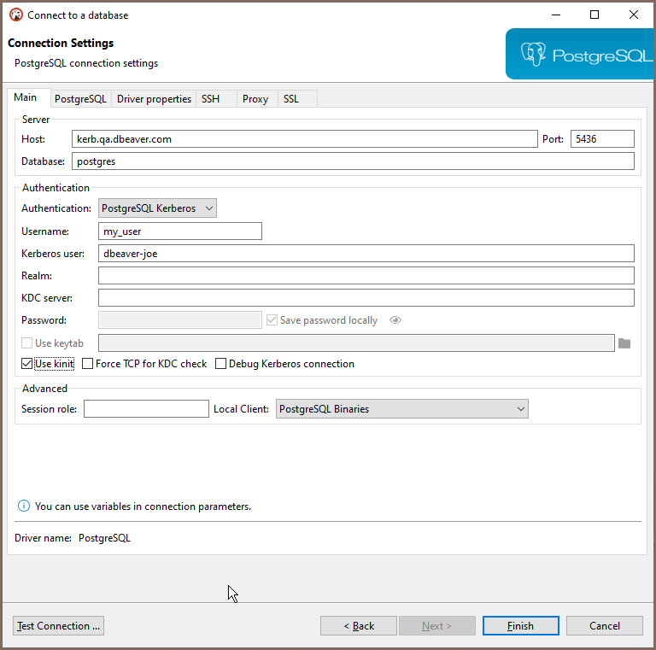Screen dimensions: 656x650
Task: Browse for keytab file with folder icon
Action: click(x=624, y=343)
